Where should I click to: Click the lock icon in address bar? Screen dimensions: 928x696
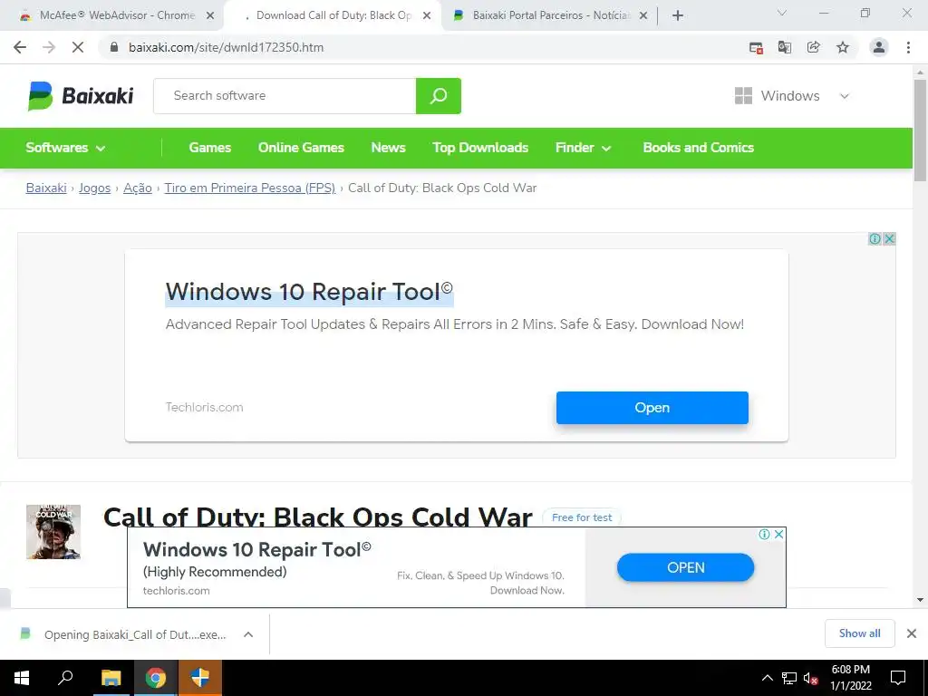pyautogui.click(x=114, y=47)
